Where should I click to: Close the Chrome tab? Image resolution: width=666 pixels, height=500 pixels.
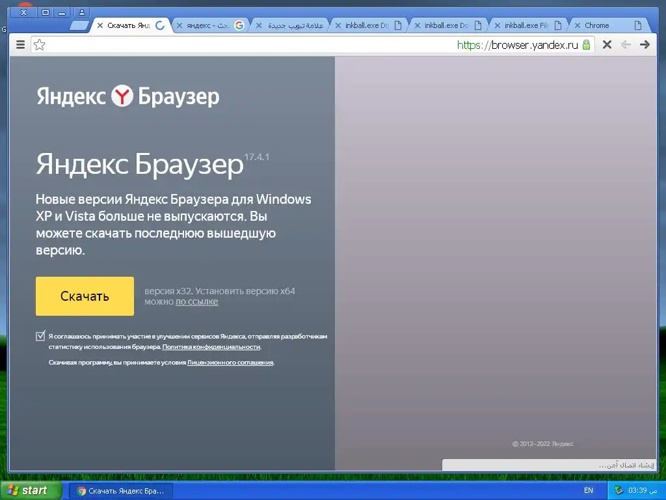coord(578,25)
